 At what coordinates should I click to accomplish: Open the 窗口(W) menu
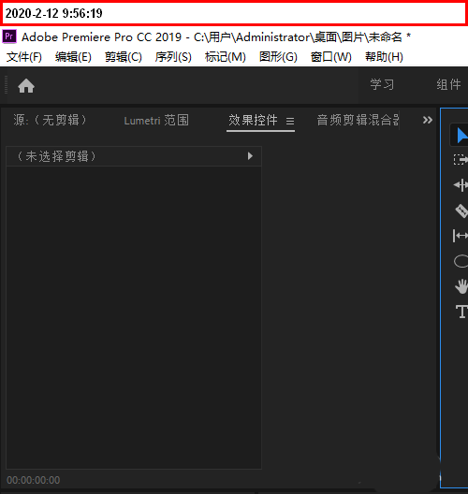pos(331,57)
